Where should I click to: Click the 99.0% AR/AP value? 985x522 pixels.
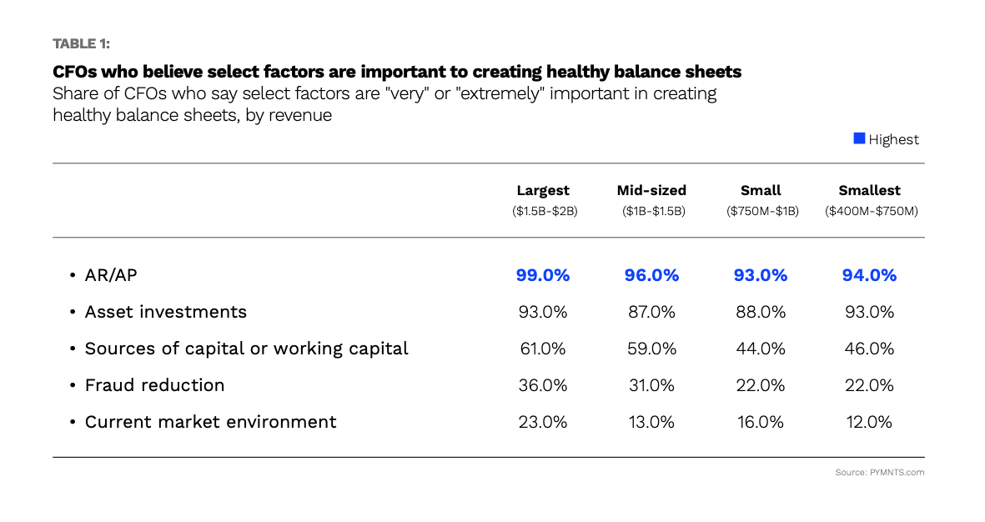(x=543, y=275)
